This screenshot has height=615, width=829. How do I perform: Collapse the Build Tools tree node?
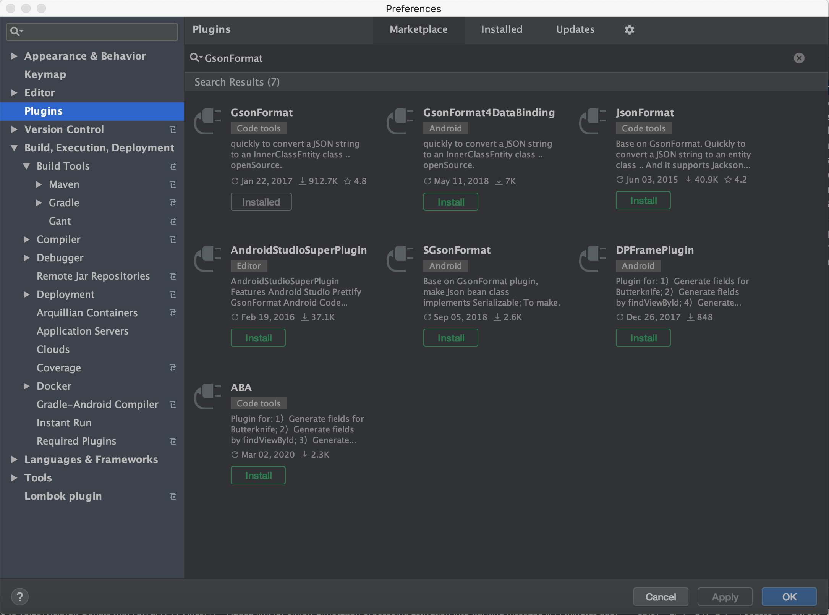[x=26, y=166]
